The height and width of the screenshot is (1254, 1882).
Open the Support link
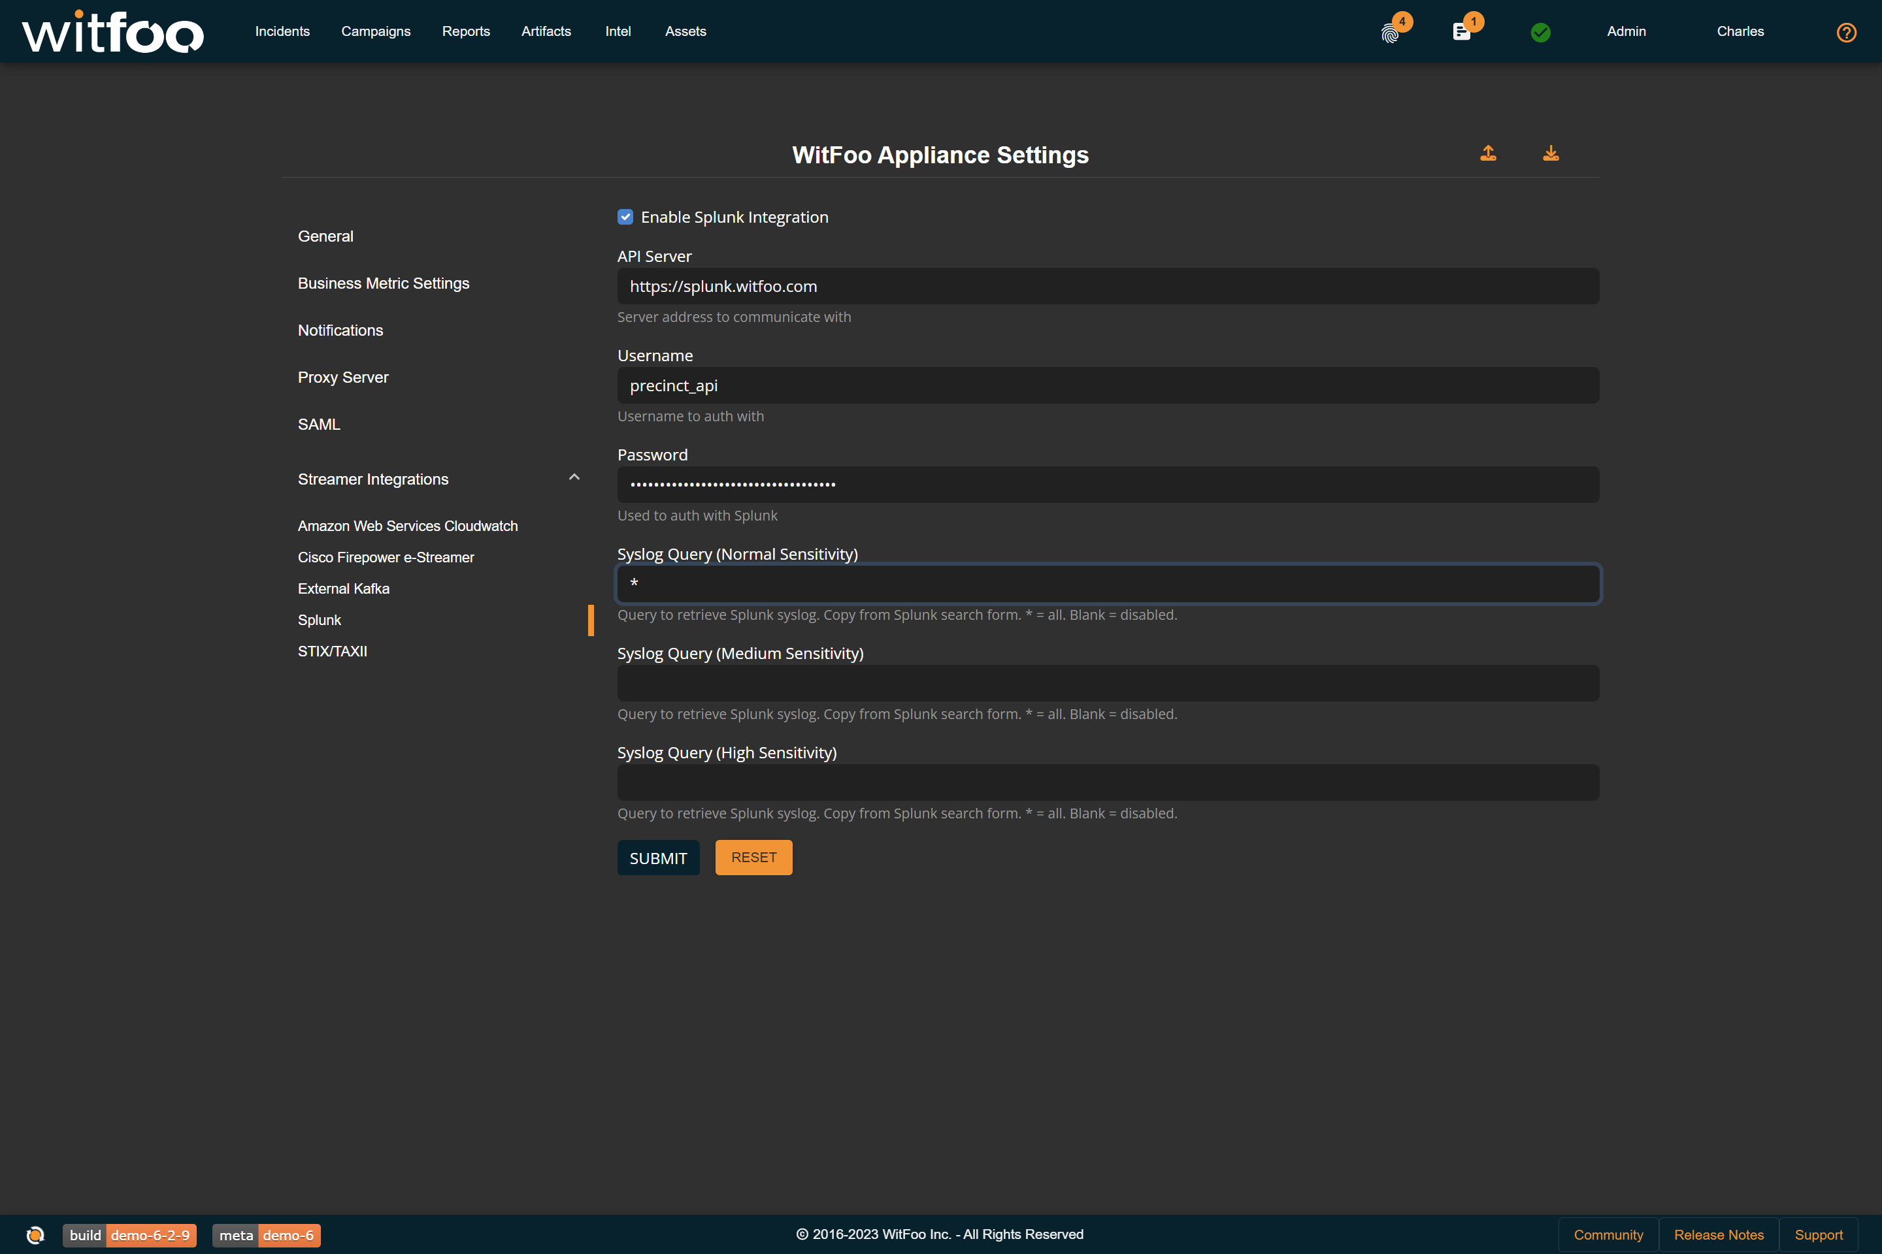(1818, 1235)
